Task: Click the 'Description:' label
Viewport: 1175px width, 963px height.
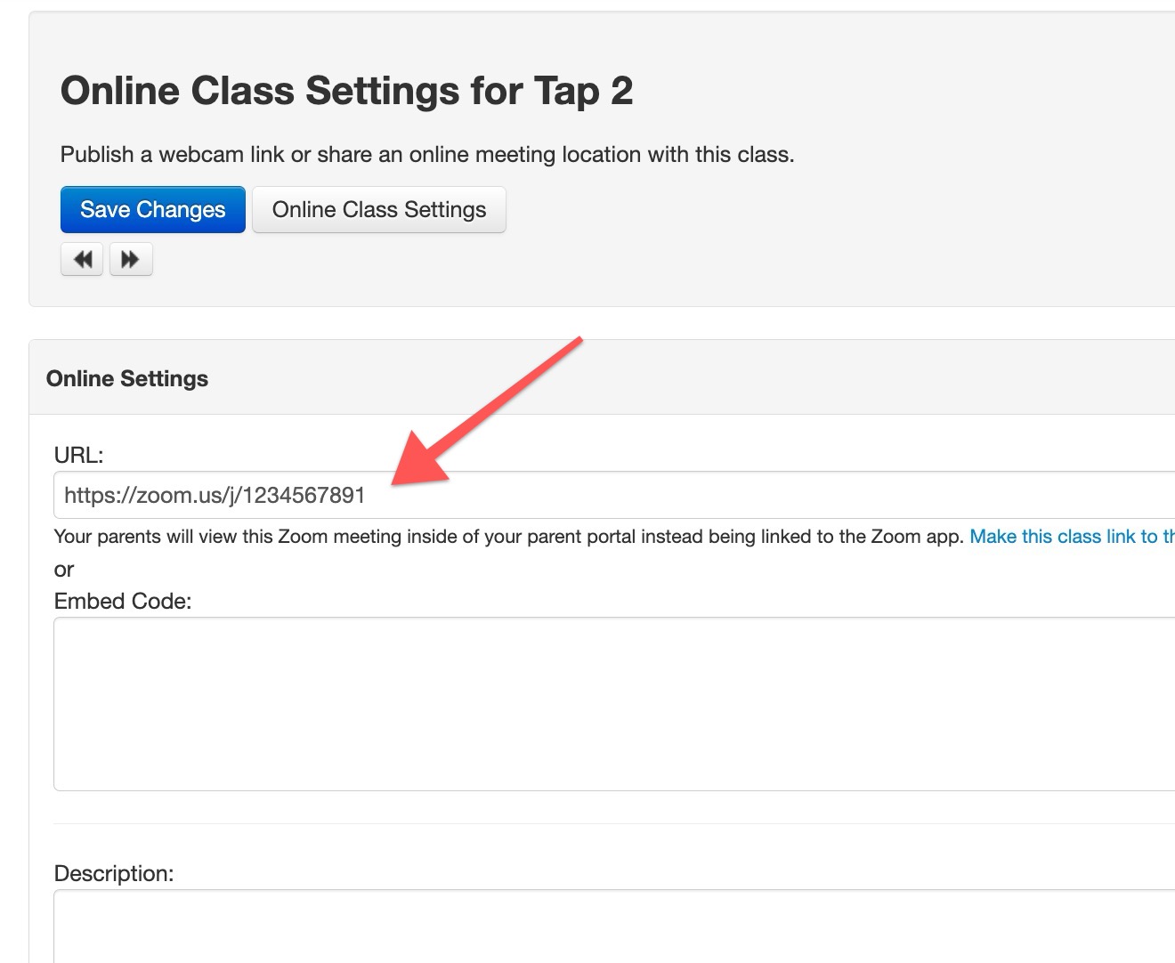Action: click(x=114, y=874)
